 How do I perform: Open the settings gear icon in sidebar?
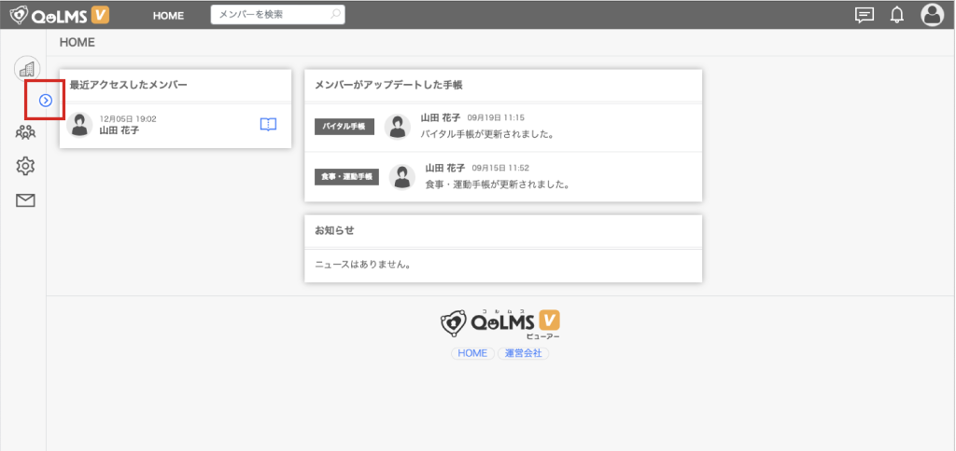coord(26,166)
